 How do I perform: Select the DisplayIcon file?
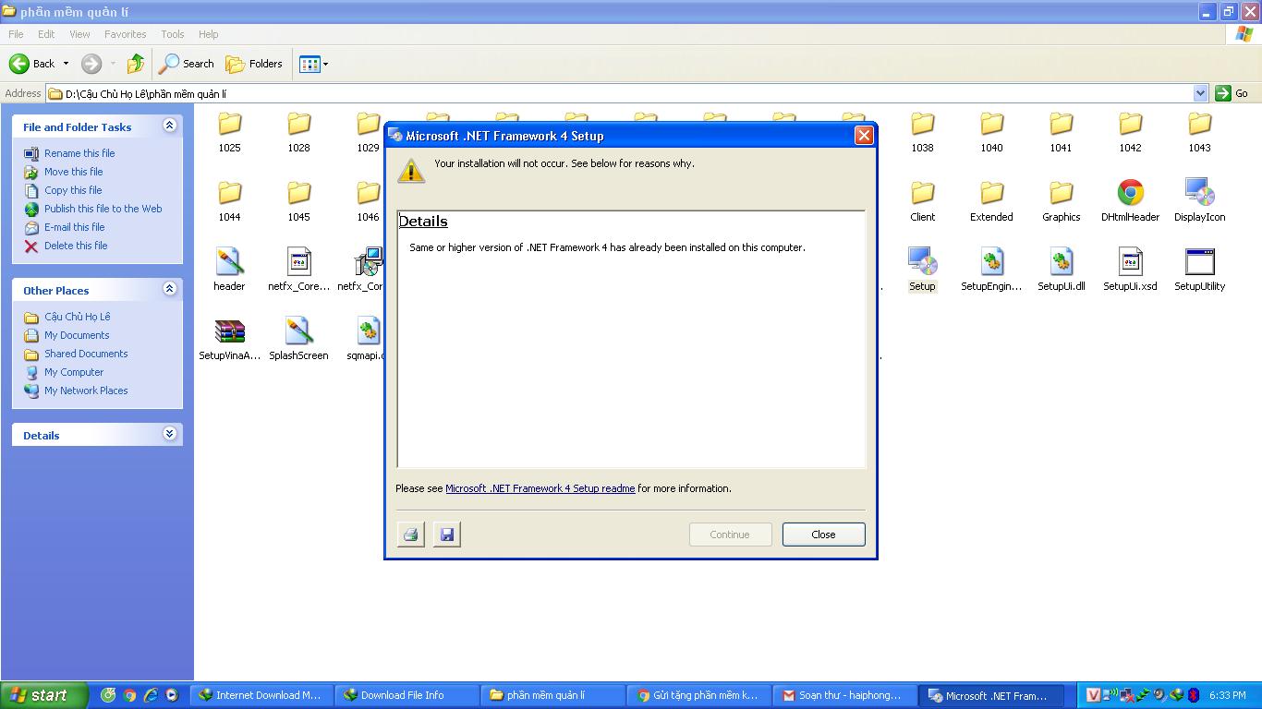pyautogui.click(x=1199, y=193)
